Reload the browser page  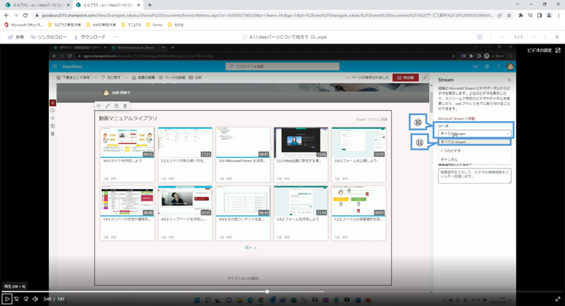pos(25,15)
